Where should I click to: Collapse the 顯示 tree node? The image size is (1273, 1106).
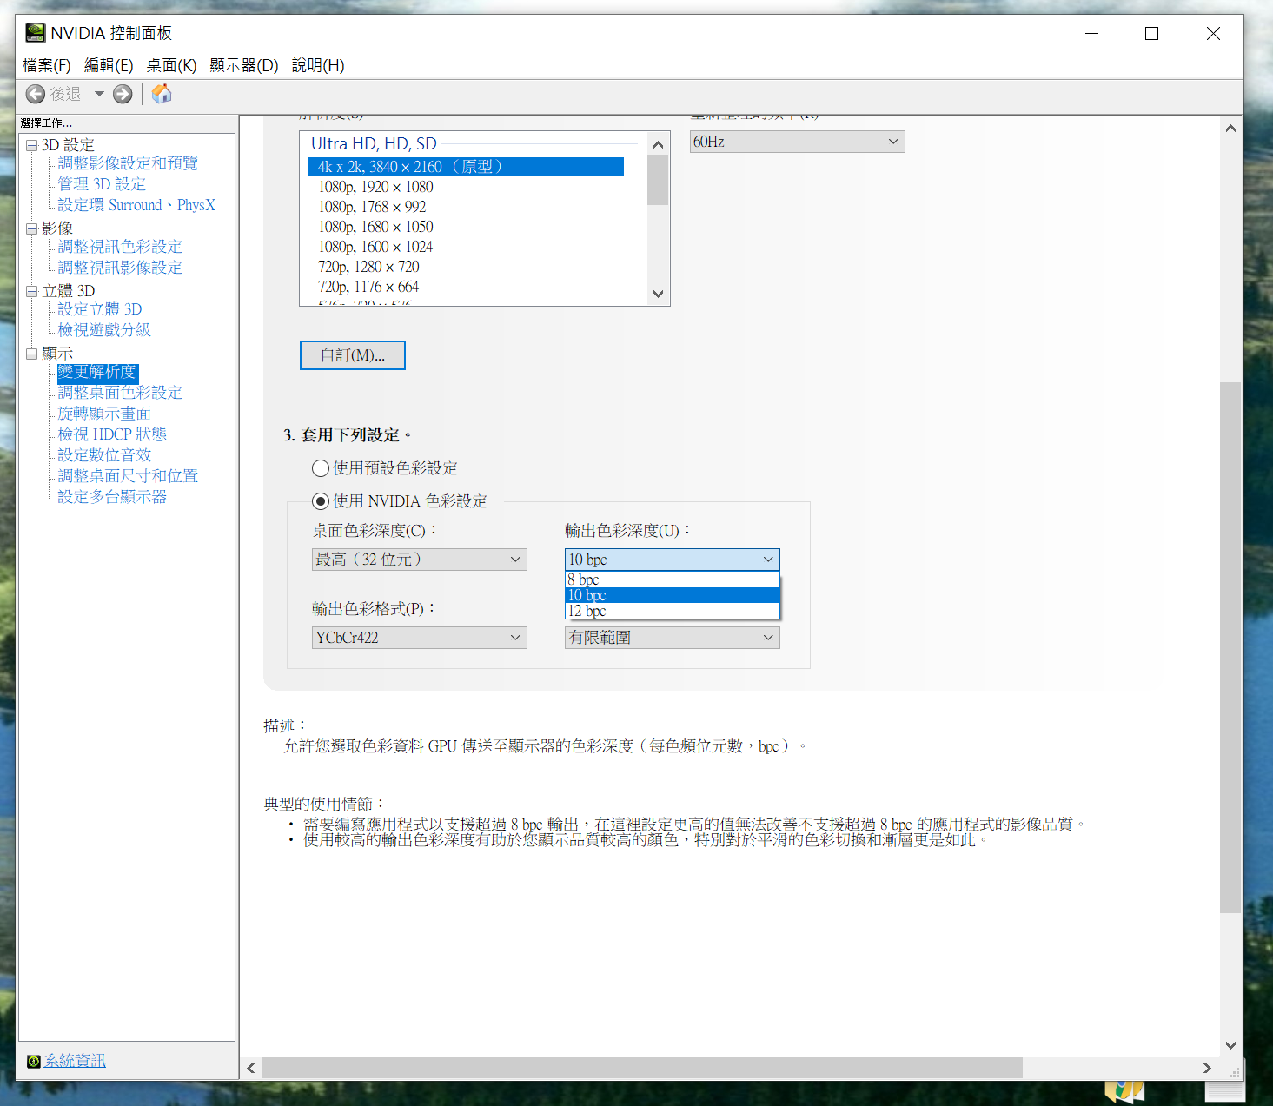coord(31,354)
